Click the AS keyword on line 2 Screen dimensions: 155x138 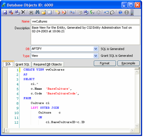(x=25, y=74)
